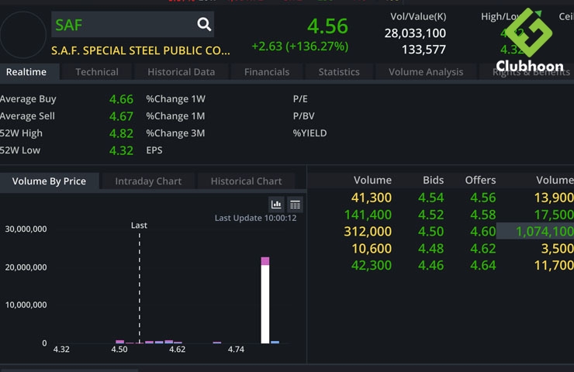574x372 pixels.
Task: Click the stock logo circle
Action: (x=23, y=35)
